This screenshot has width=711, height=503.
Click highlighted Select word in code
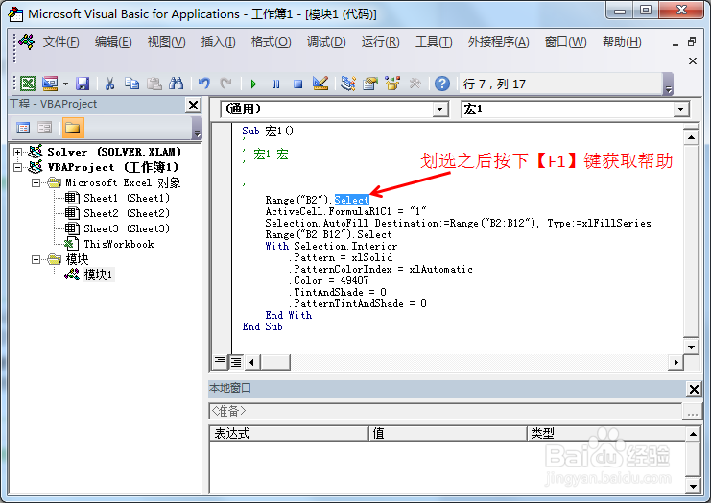pyautogui.click(x=351, y=200)
